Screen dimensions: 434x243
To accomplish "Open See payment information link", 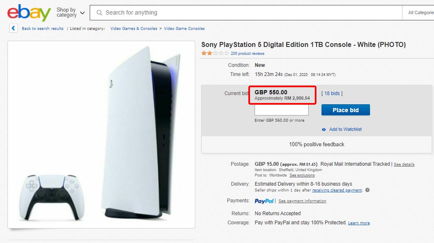I will coord(302,201).
